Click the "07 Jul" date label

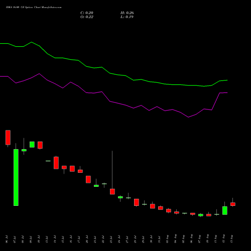tap(15, 239)
